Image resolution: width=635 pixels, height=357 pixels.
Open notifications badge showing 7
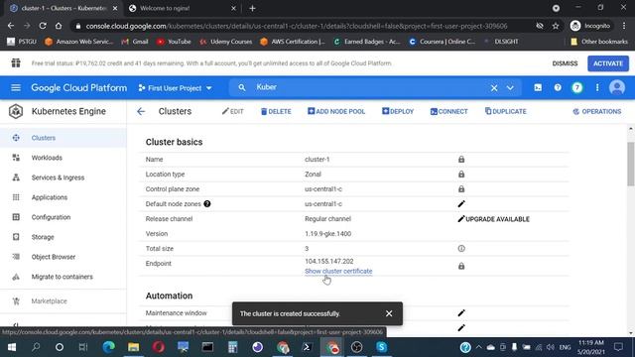[577, 87]
